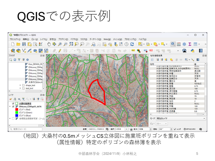Open the messages log speech bubble icon
This screenshot has height=161, width=215.
click(x=201, y=129)
